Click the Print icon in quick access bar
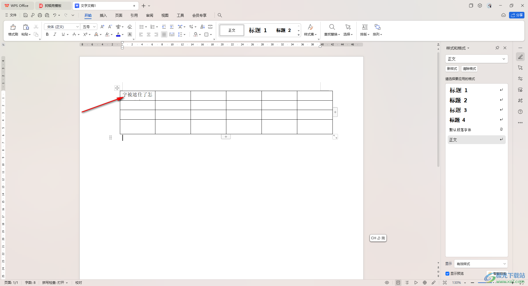This screenshot has height=286, width=528. click(40, 15)
